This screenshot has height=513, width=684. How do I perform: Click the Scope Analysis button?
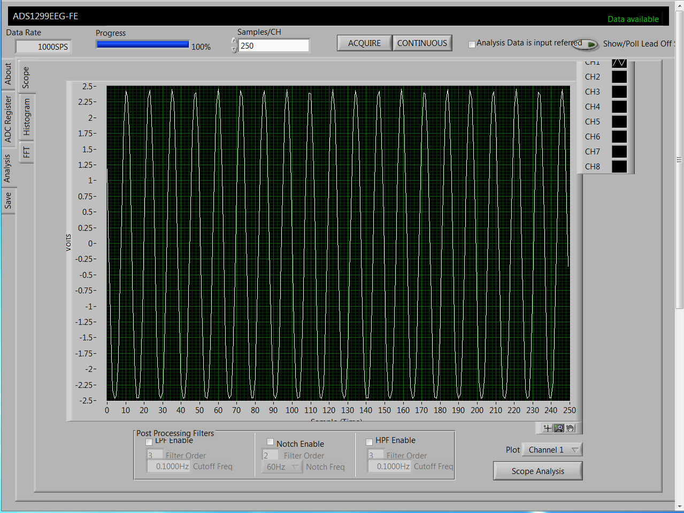coord(537,471)
